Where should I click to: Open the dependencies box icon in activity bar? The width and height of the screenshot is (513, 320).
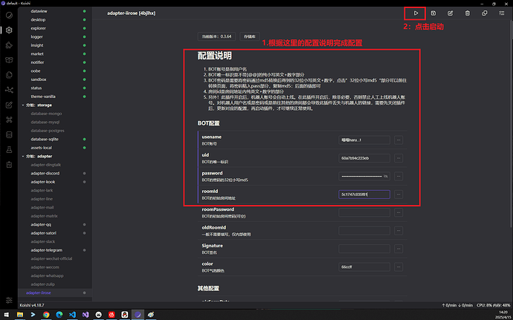click(x=9, y=60)
